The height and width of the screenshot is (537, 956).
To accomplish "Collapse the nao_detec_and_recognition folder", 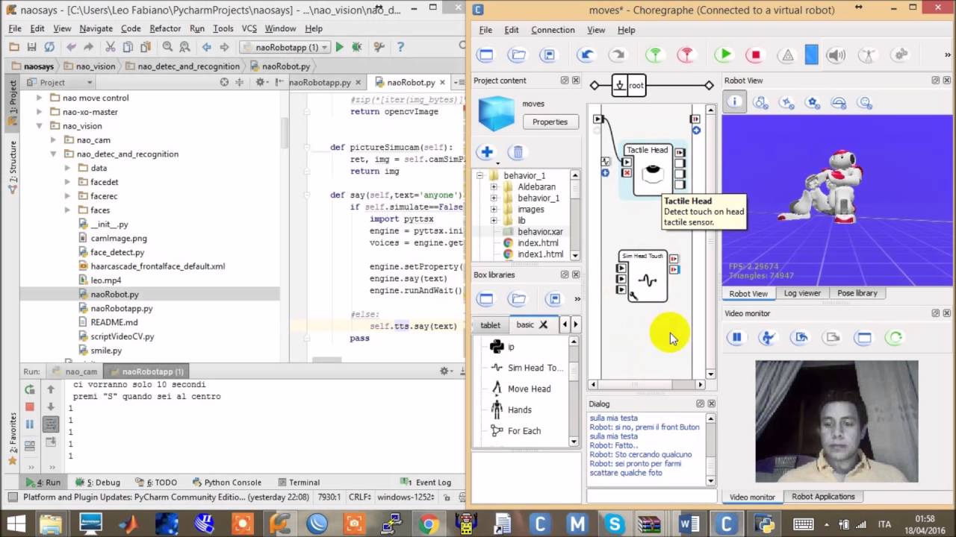I will pos(53,154).
